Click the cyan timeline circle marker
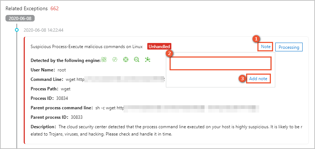This screenshot has height=149, width=315. tap(17, 30)
